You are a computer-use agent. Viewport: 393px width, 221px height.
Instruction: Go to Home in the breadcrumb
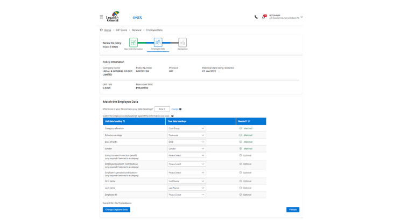click(x=108, y=30)
